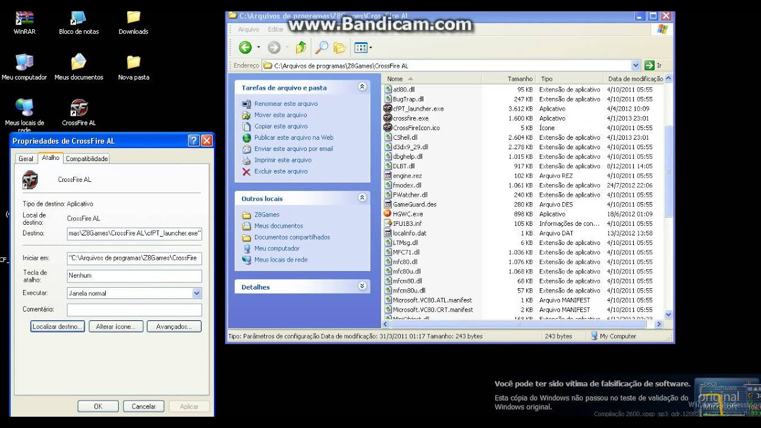This screenshot has width=761, height=428.
Task: Sort by Data de modificação column
Action: point(634,78)
